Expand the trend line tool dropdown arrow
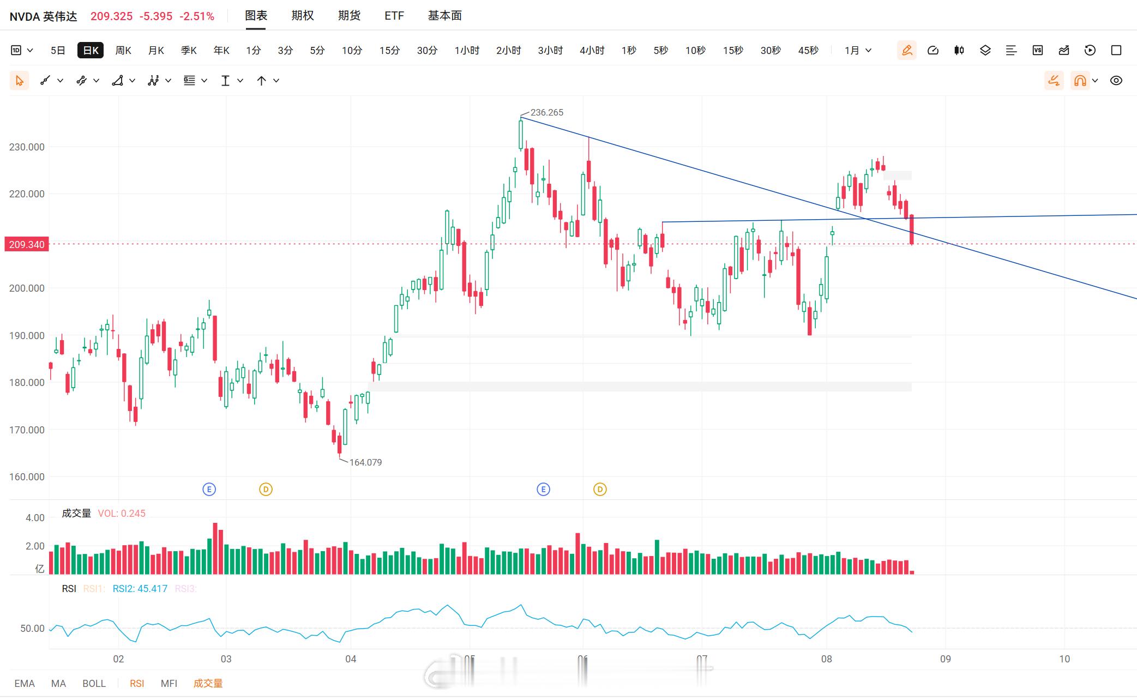The image size is (1137, 700). (61, 81)
